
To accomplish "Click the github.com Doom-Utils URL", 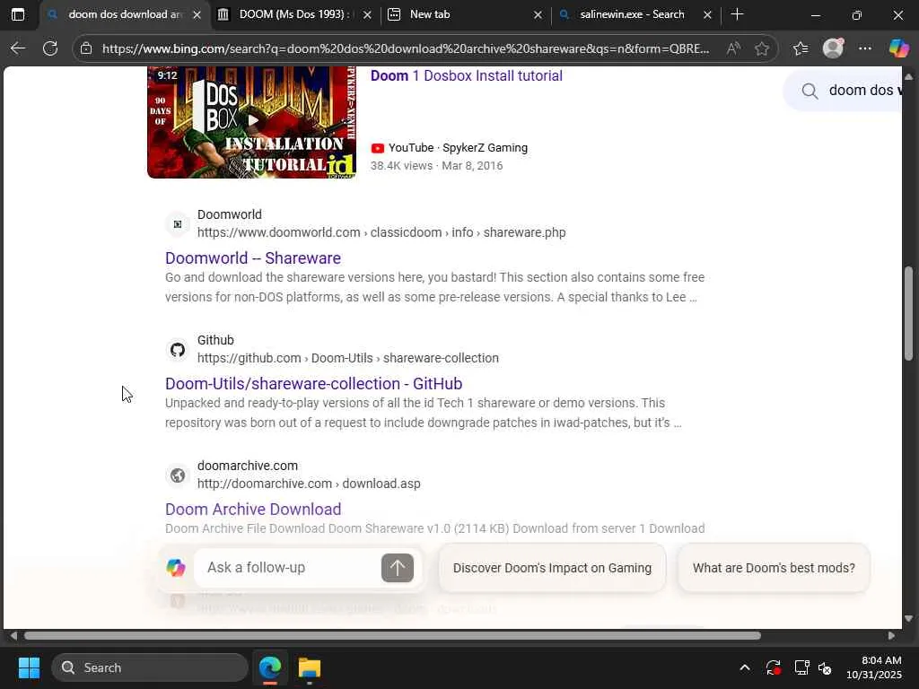I will coord(348,358).
